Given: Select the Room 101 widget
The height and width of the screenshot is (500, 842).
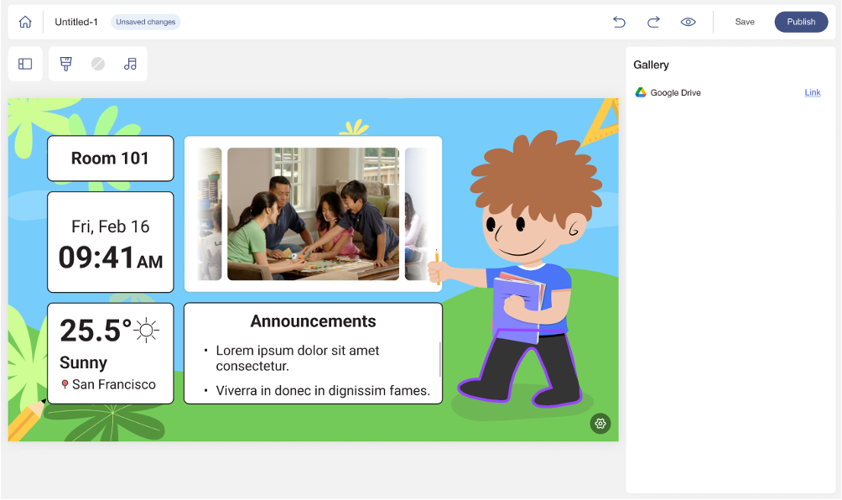Looking at the screenshot, I should [111, 159].
